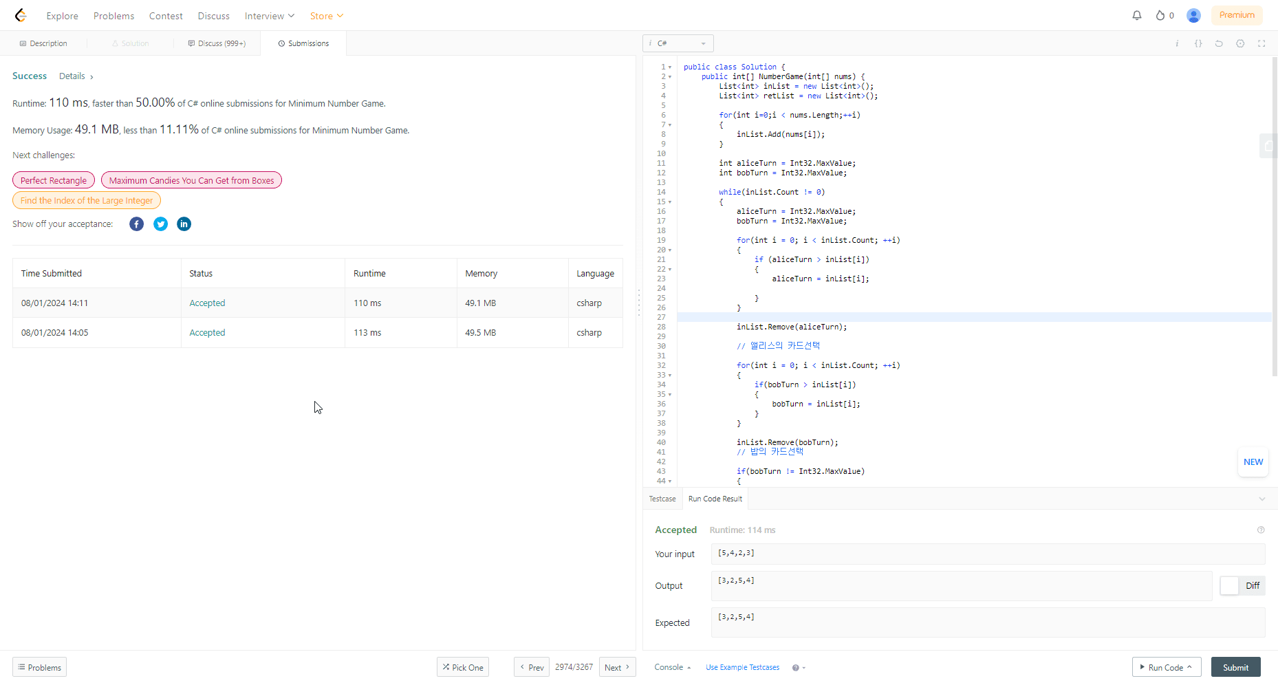The width and height of the screenshot is (1278, 683).
Task: Open submission Details link
Action: tap(76, 76)
